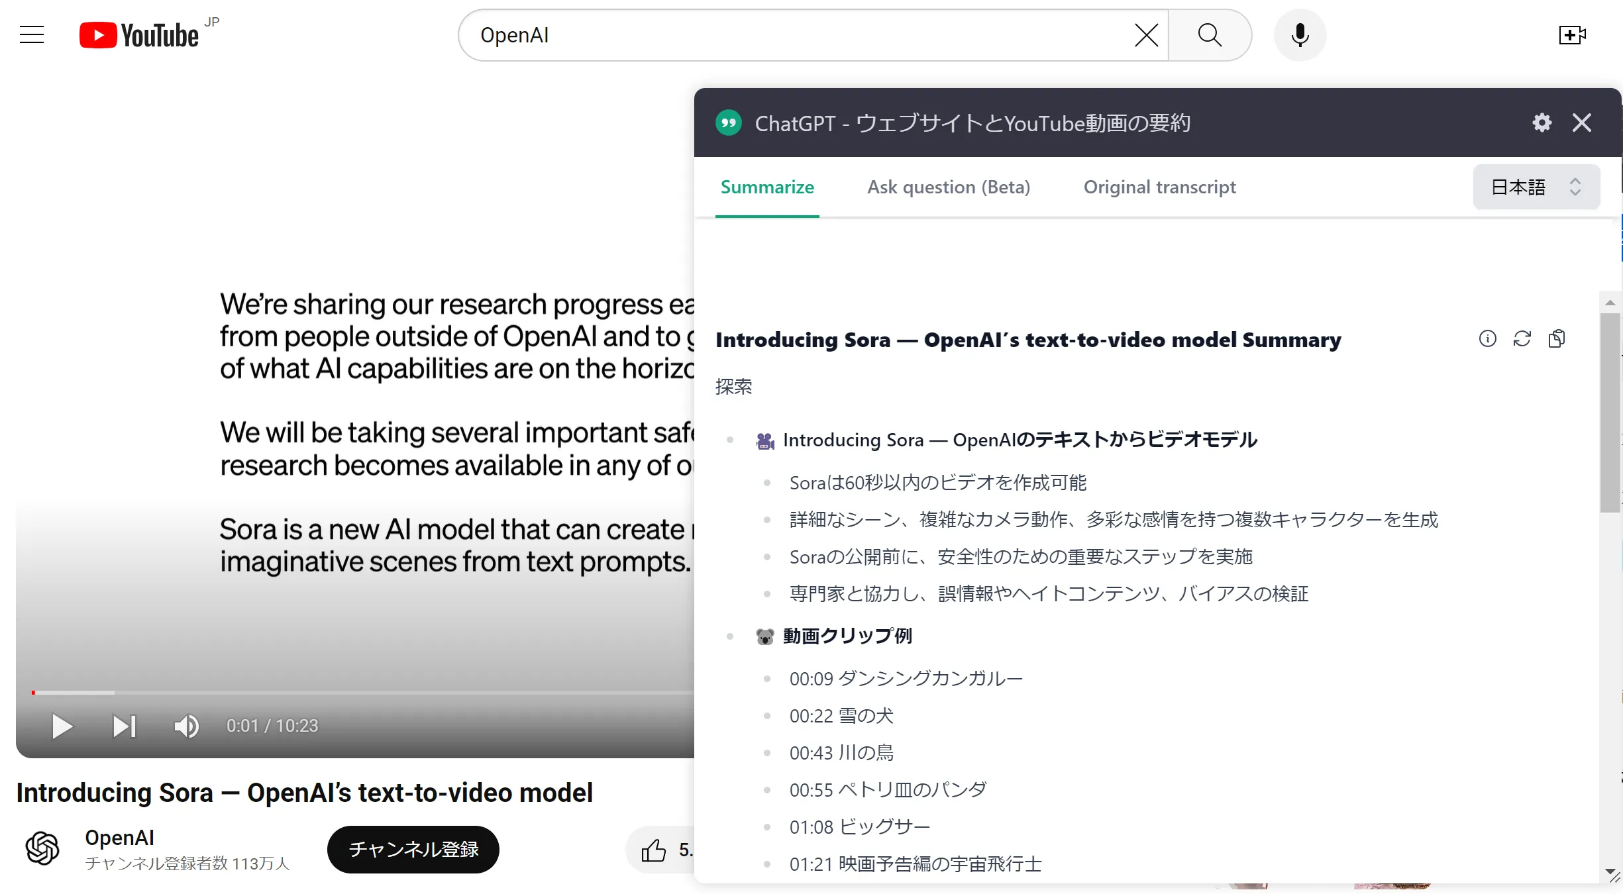1623x894 pixels.
Task: Click the settings gear icon in ChatGPT panel
Action: 1542,123
